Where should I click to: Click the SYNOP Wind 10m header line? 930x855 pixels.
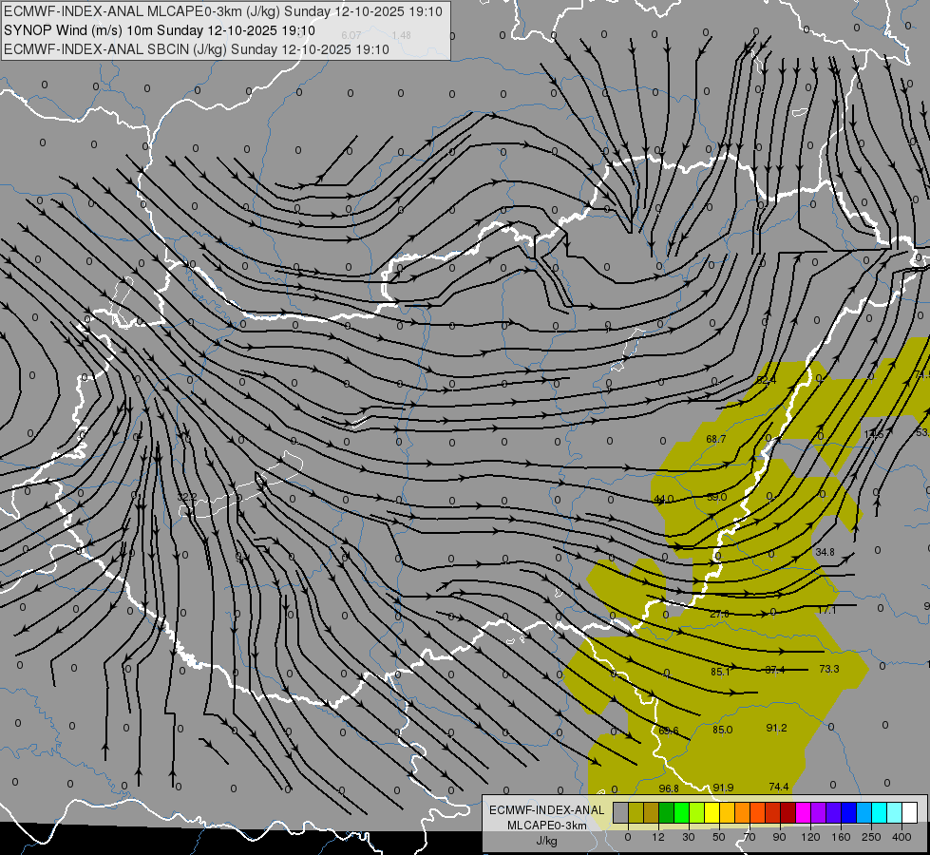[x=160, y=30]
